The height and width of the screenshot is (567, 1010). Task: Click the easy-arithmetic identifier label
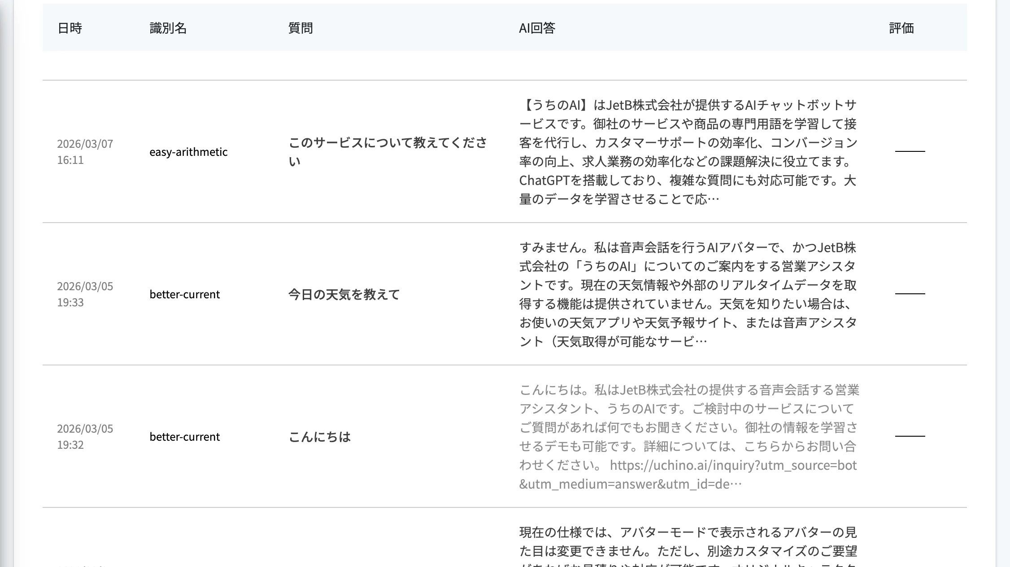(x=189, y=151)
